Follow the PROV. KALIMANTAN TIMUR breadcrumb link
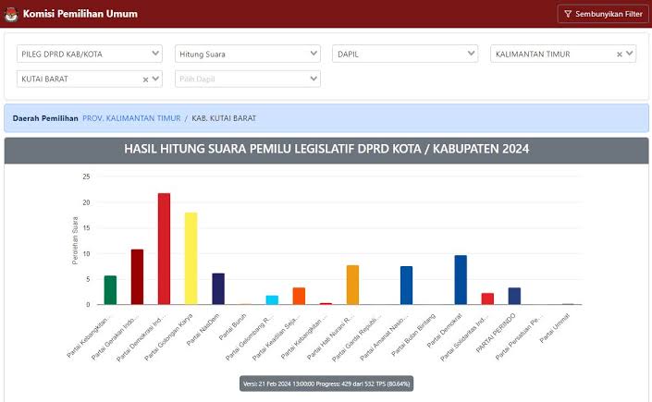This screenshot has height=402, width=652. pos(130,118)
